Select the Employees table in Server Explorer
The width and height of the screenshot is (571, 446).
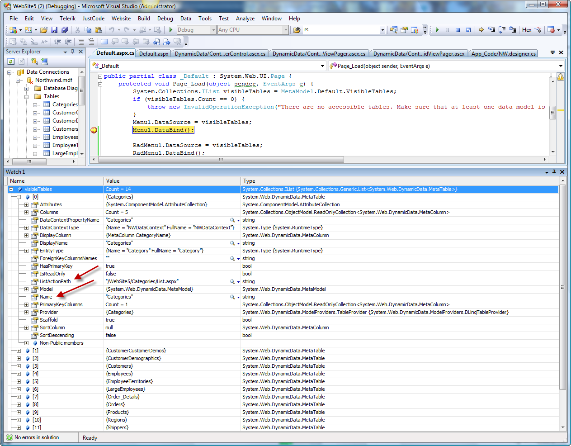65,137
